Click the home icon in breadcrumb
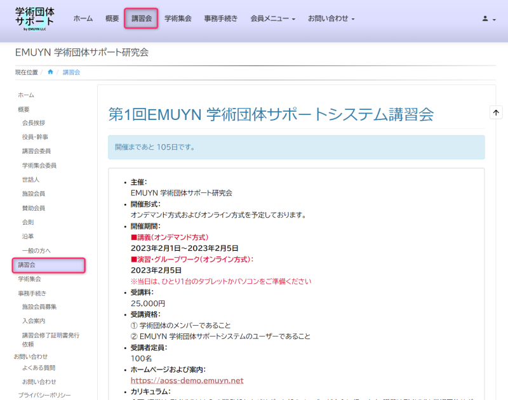508x400 pixels. (51, 72)
